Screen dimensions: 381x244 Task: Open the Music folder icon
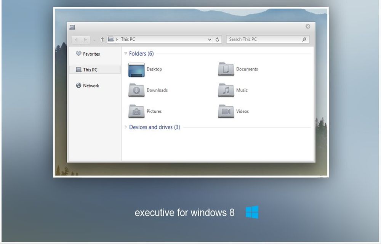(226, 90)
